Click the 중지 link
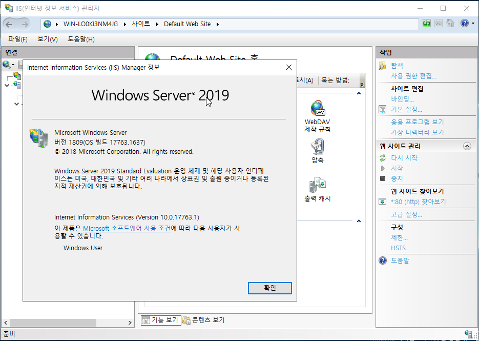This screenshot has width=479, height=341. coord(397,178)
